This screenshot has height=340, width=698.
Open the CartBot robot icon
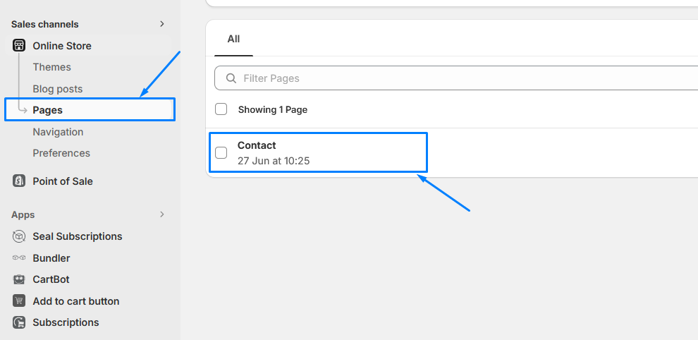[x=19, y=279]
